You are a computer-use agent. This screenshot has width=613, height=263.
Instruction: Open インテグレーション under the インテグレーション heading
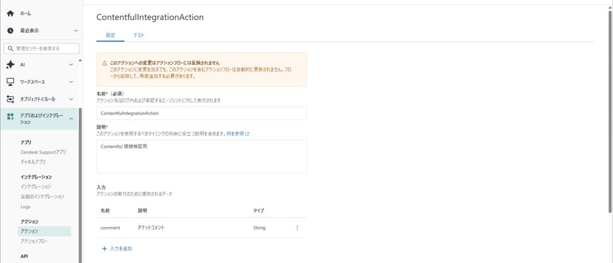tap(35, 187)
